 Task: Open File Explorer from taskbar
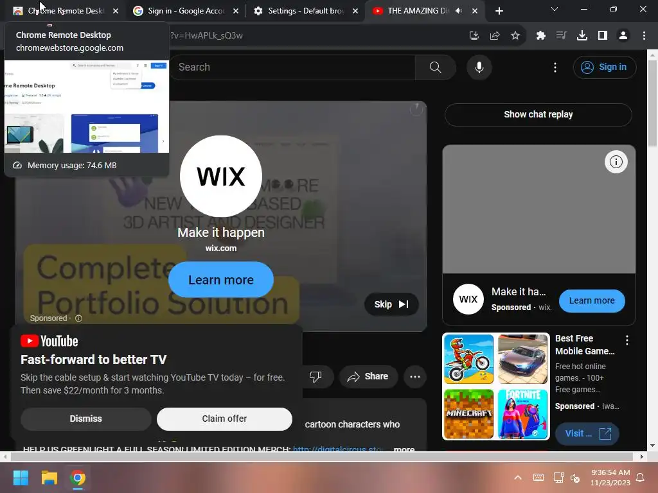pyautogui.click(x=49, y=478)
